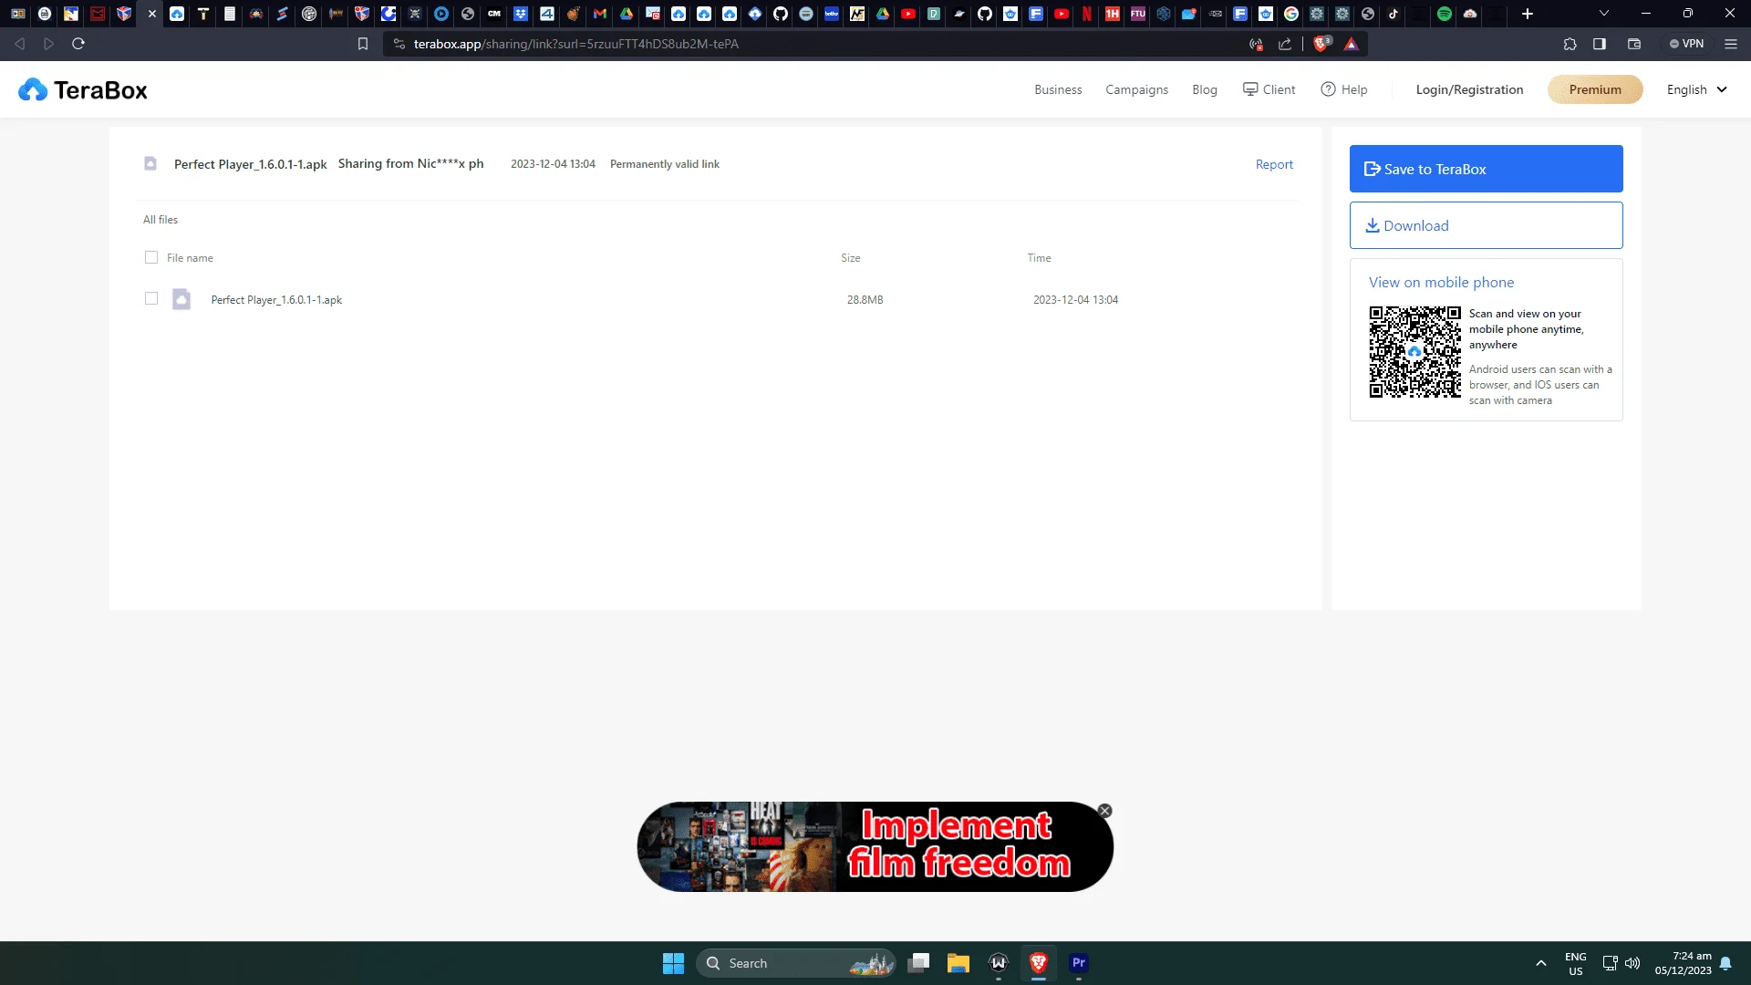The width and height of the screenshot is (1751, 985).
Task: Toggle the browser sidebar panel icon
Action: click(x=1600, y=44)
